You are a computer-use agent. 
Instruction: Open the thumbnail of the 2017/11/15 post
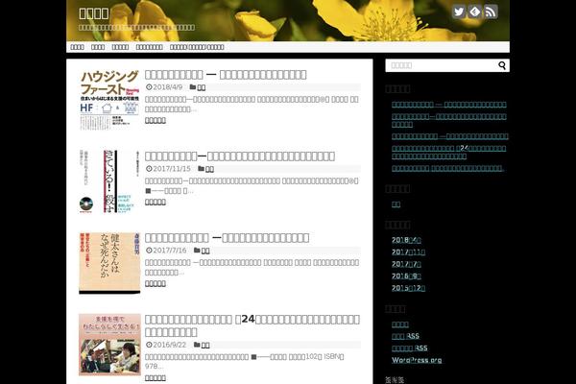[x=109, y=181]
